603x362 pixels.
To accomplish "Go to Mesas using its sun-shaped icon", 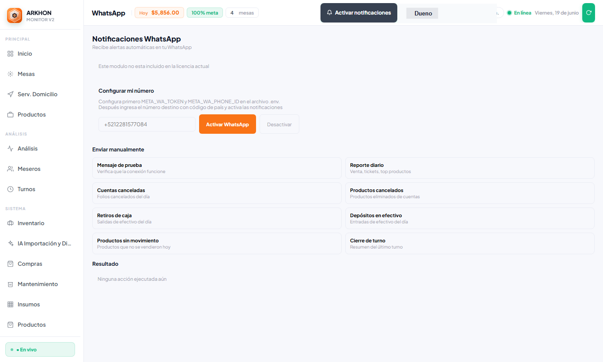I will 11,74.
